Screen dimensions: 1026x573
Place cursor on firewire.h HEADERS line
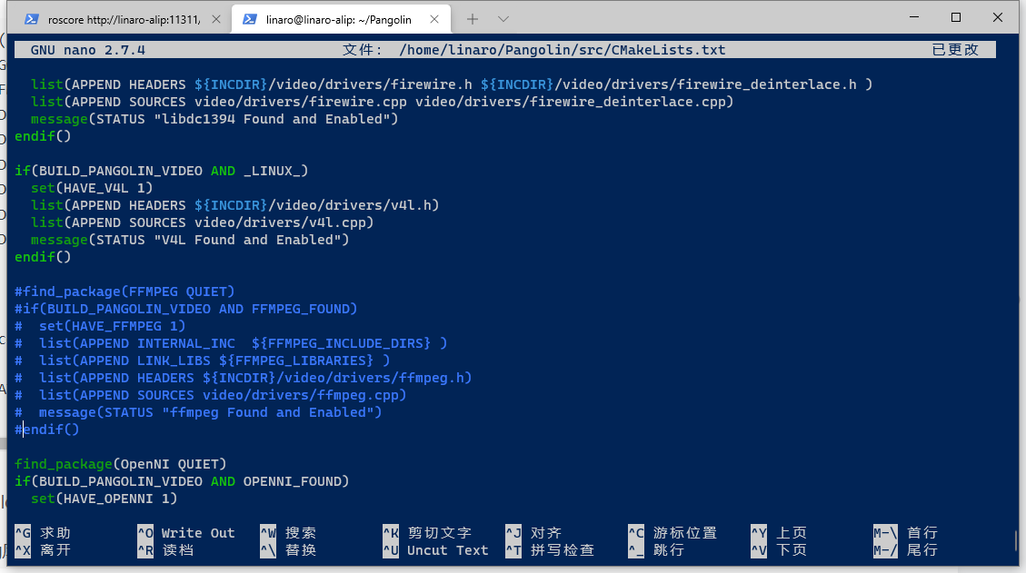click(x=452, y=84)
